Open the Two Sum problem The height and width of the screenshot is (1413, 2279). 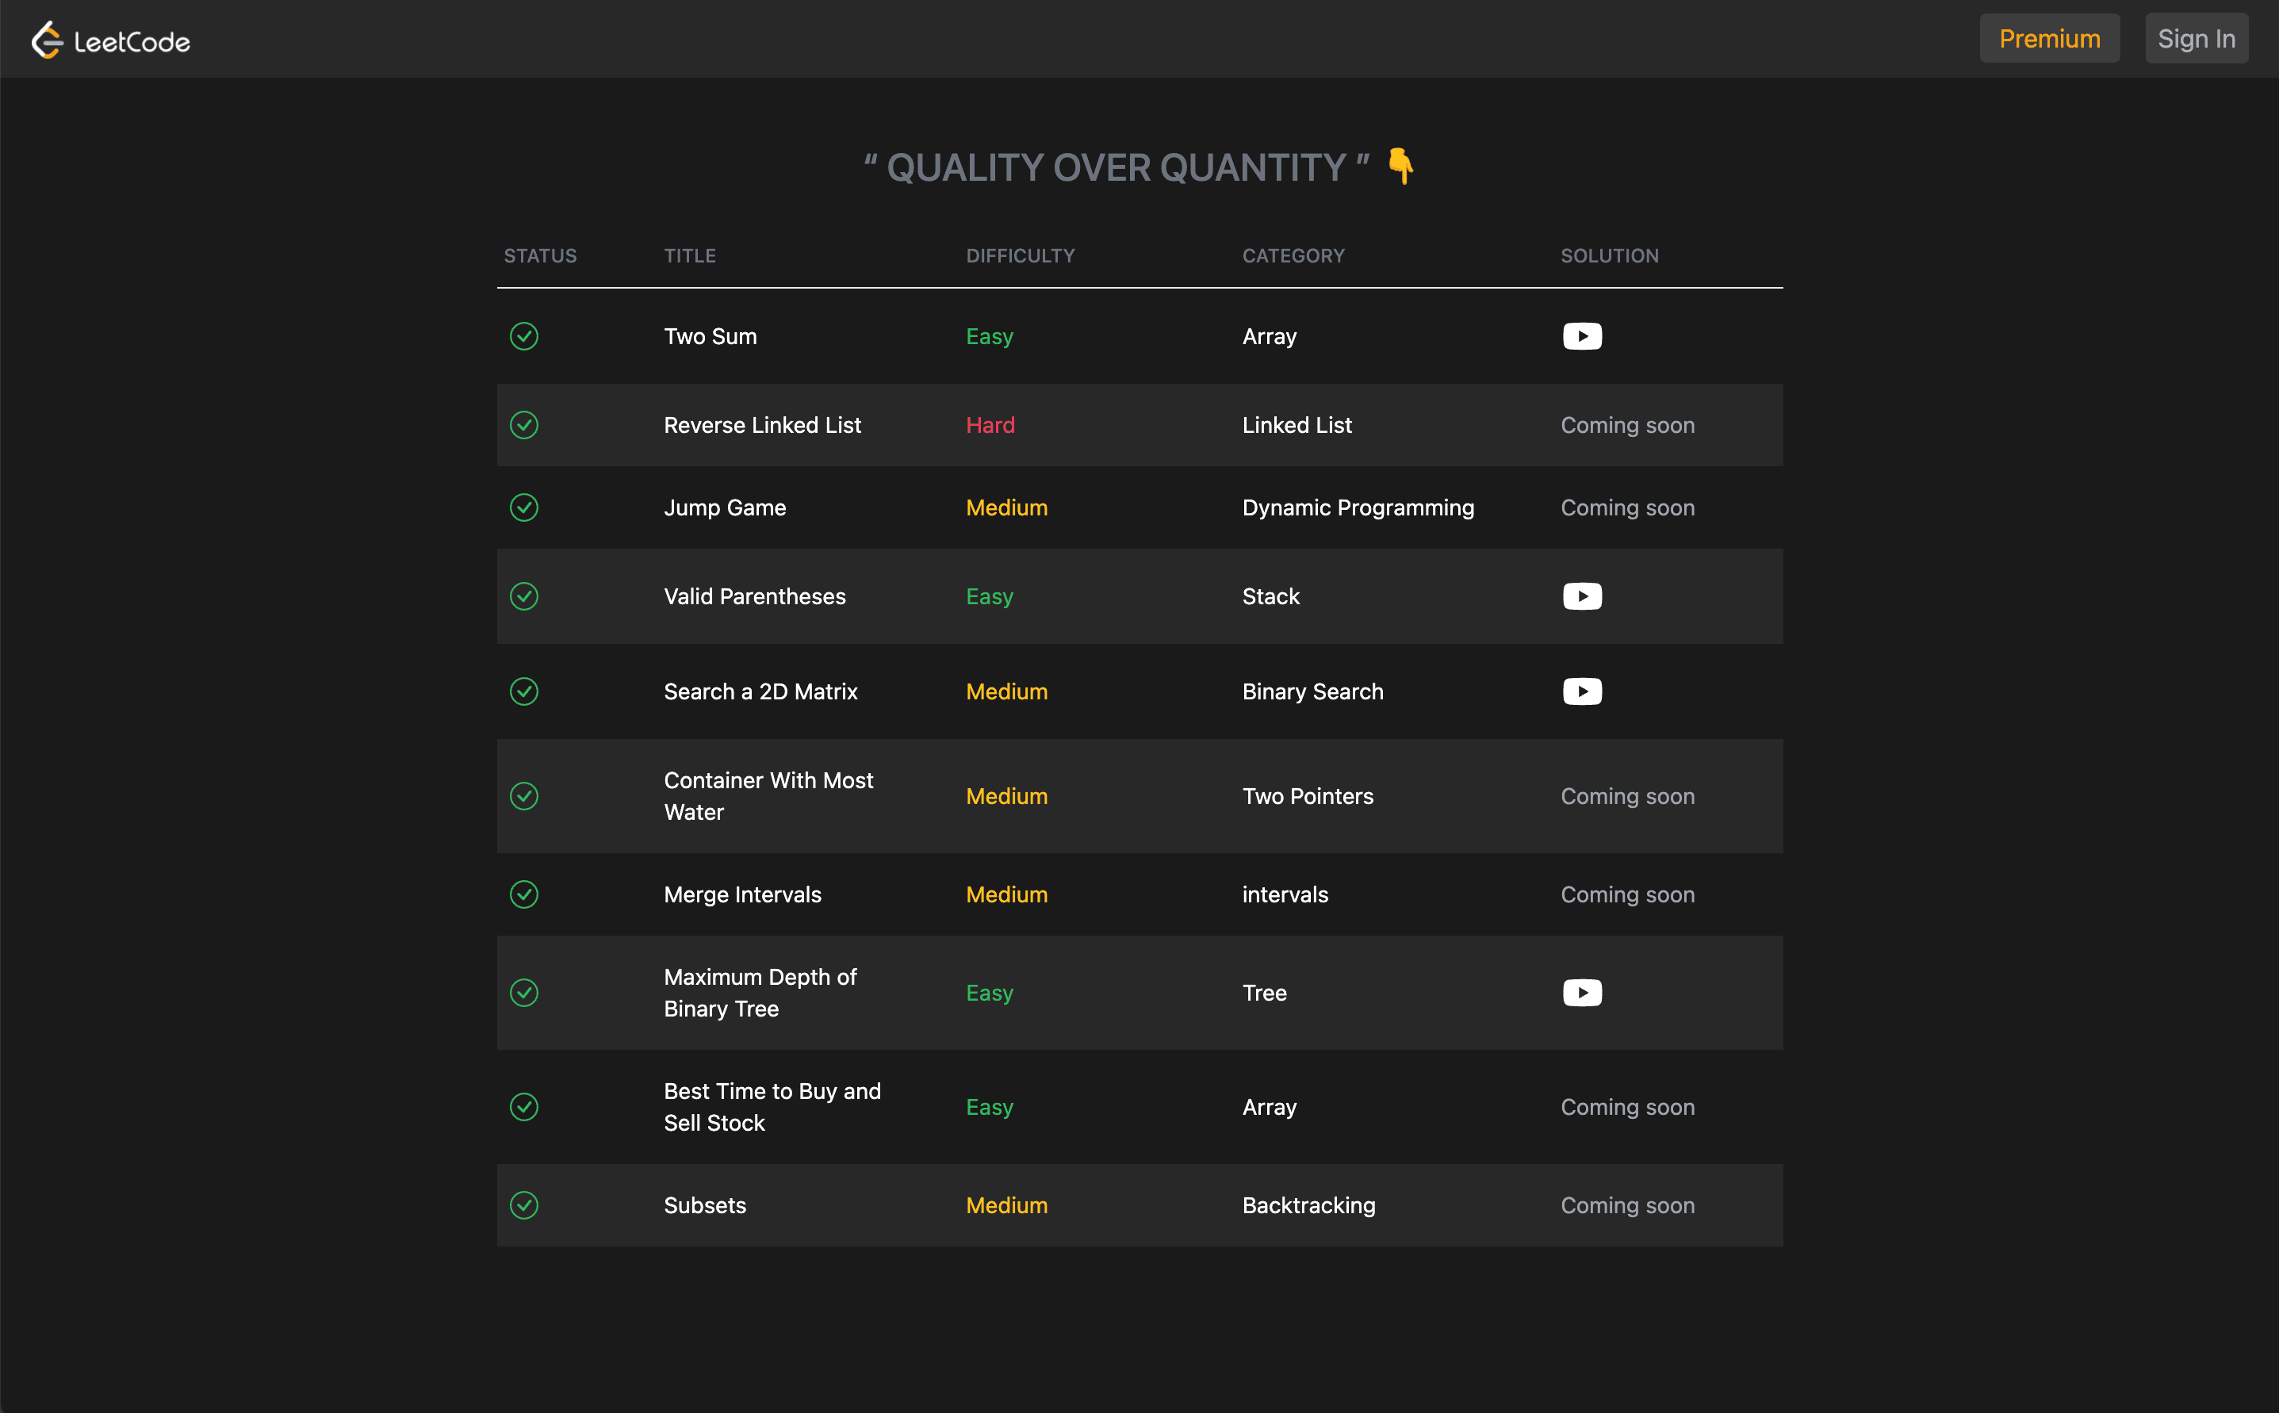[x=711, y=336]
